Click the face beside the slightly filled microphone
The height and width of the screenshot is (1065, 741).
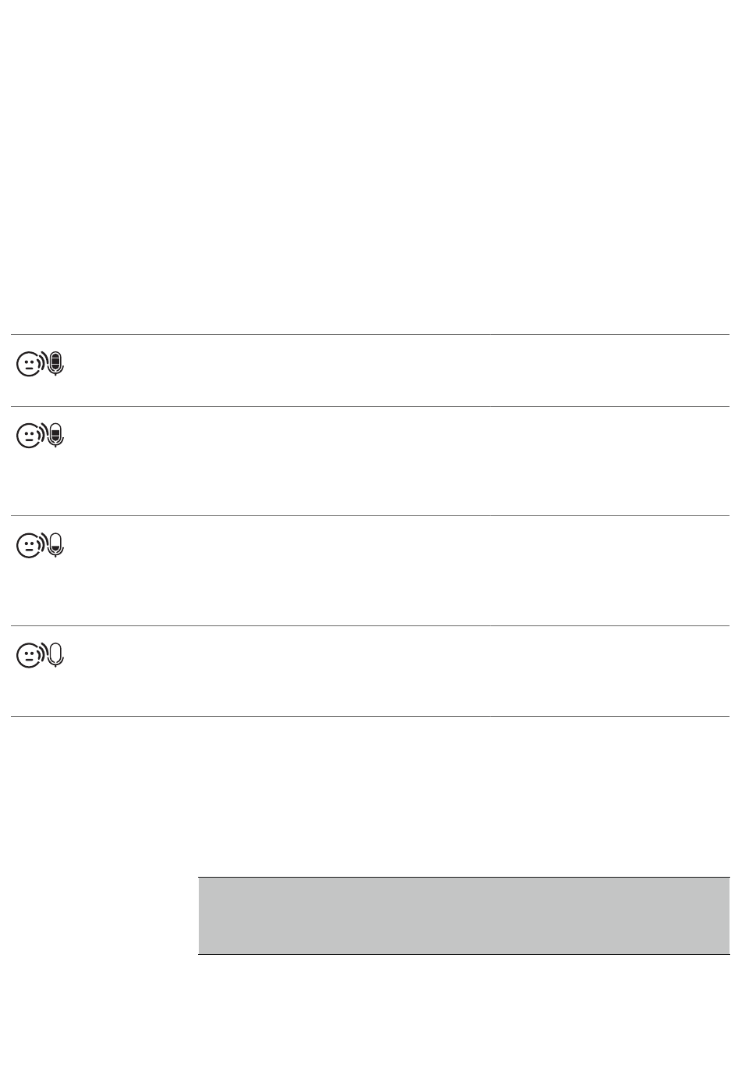coord(28,545)
